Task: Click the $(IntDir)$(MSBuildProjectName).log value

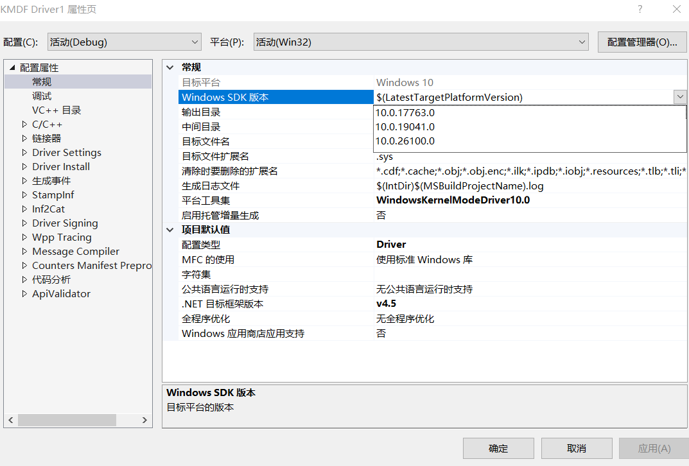Action: click(x=460, y=186)
